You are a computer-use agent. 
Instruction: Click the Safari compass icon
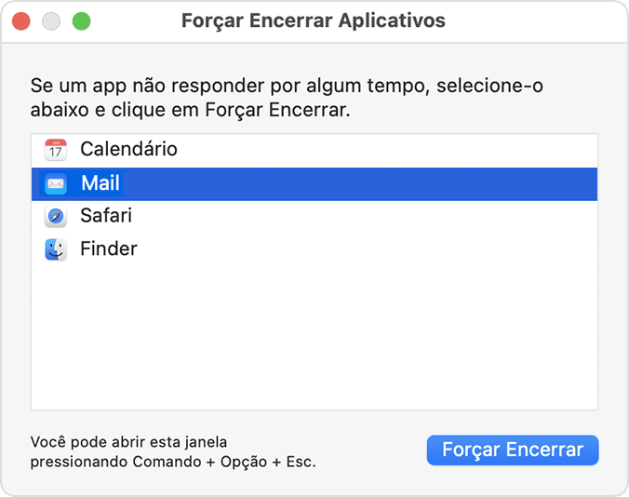click(55, 217)
